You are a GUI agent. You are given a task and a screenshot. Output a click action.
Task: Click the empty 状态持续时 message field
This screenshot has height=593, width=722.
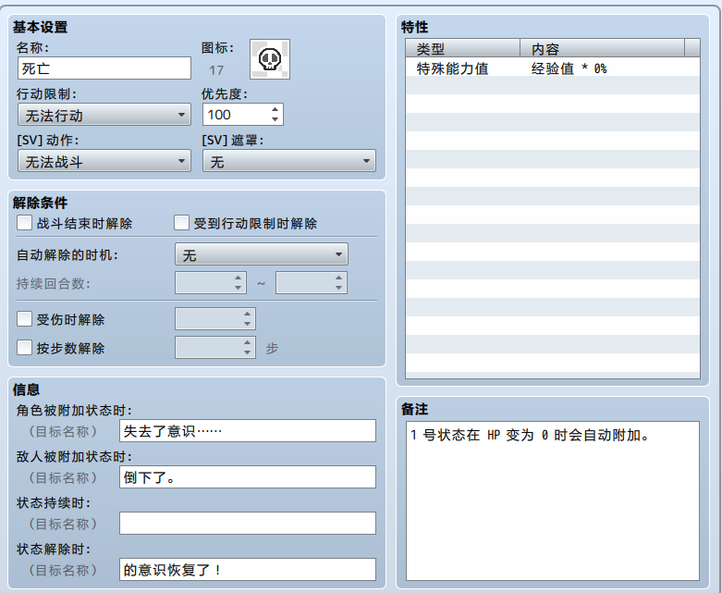coord(248,524)
